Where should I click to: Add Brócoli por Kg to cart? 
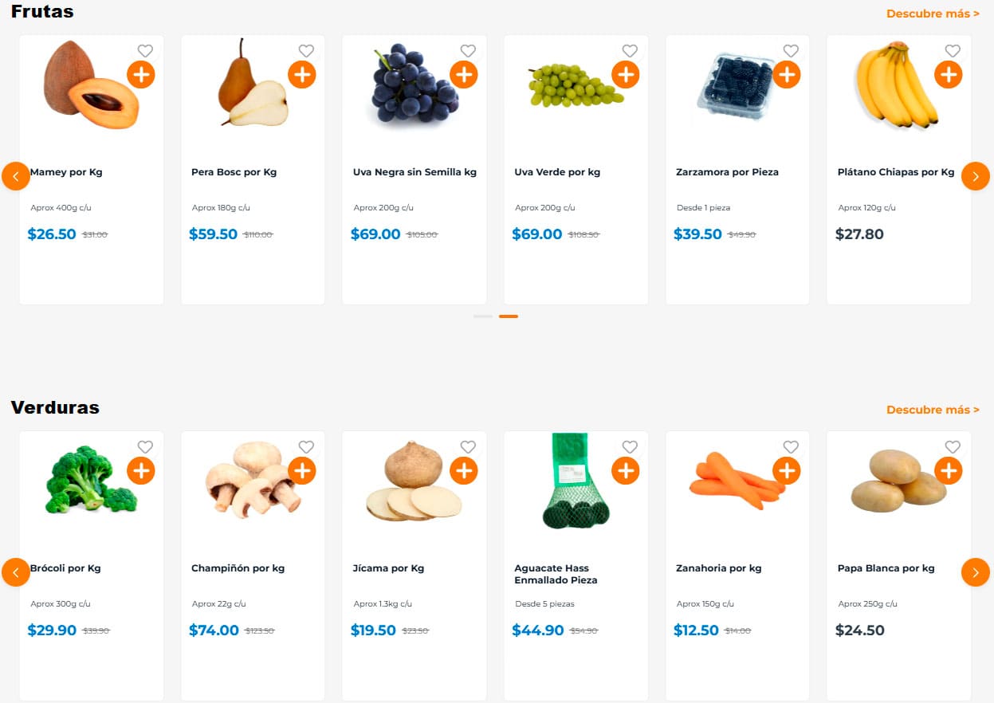point(141,471)
